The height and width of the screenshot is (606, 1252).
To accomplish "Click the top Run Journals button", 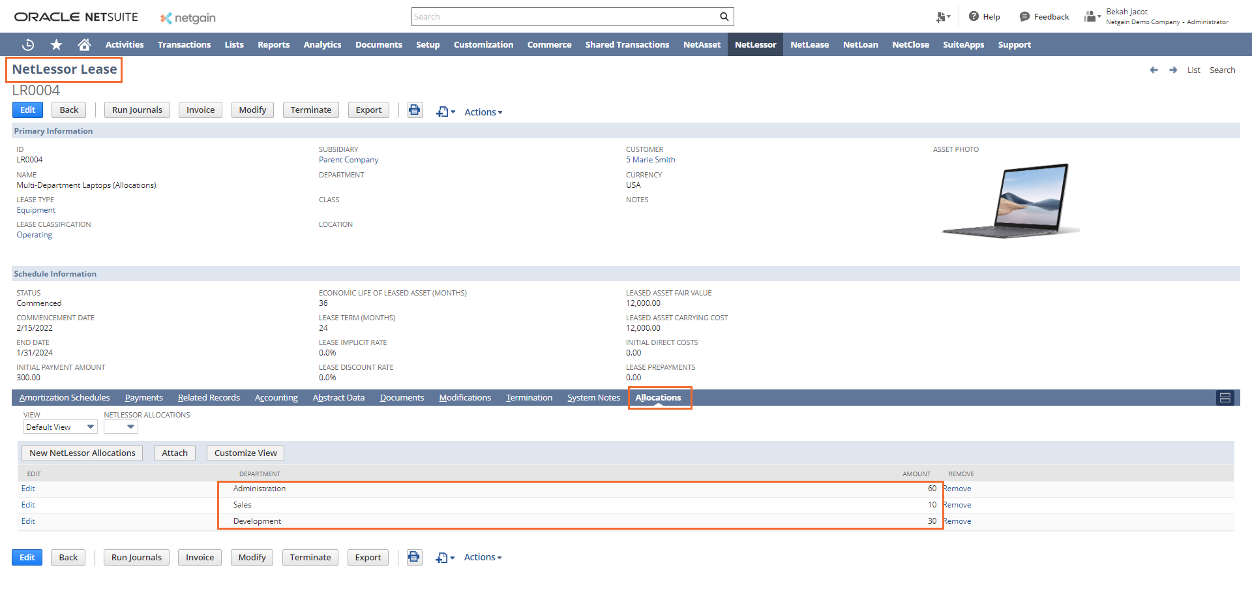I will (x=137, y=110).
